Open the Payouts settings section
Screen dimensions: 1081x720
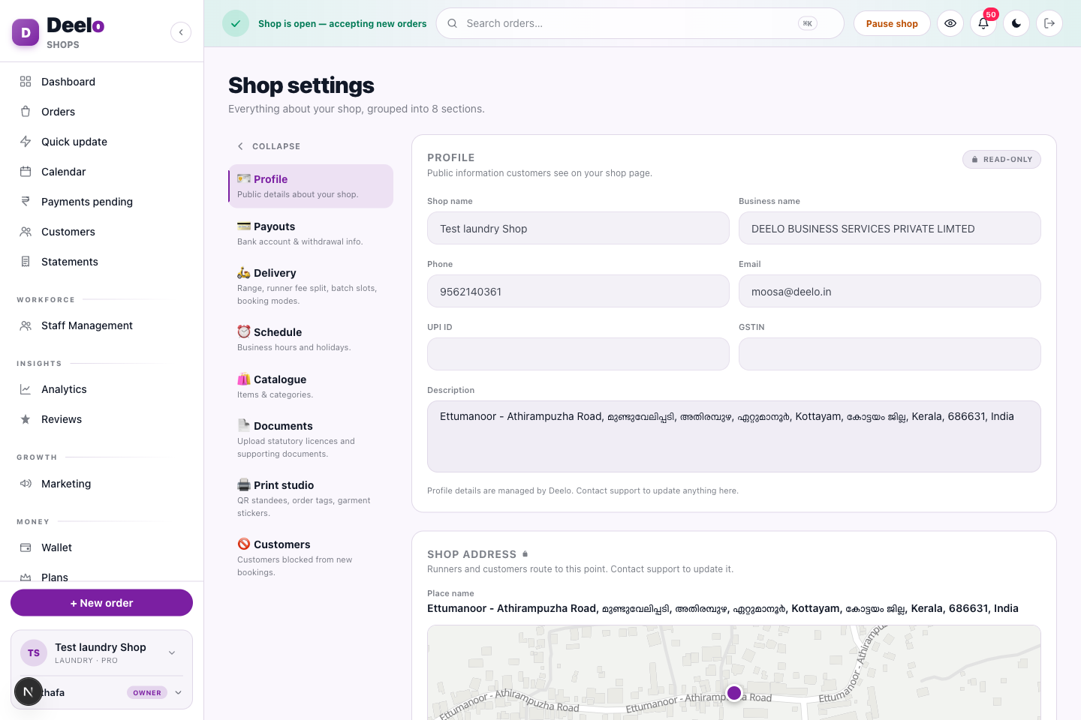coord(311,233)
